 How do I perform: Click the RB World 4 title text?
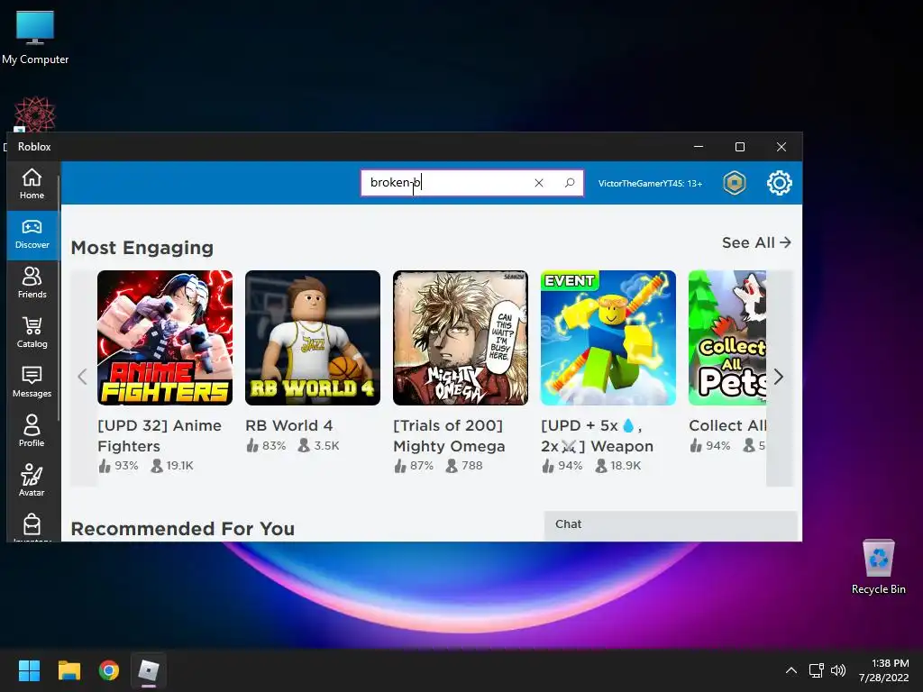(x=289, y=425)
